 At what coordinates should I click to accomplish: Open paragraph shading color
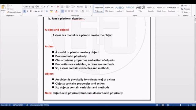point(82,11)
